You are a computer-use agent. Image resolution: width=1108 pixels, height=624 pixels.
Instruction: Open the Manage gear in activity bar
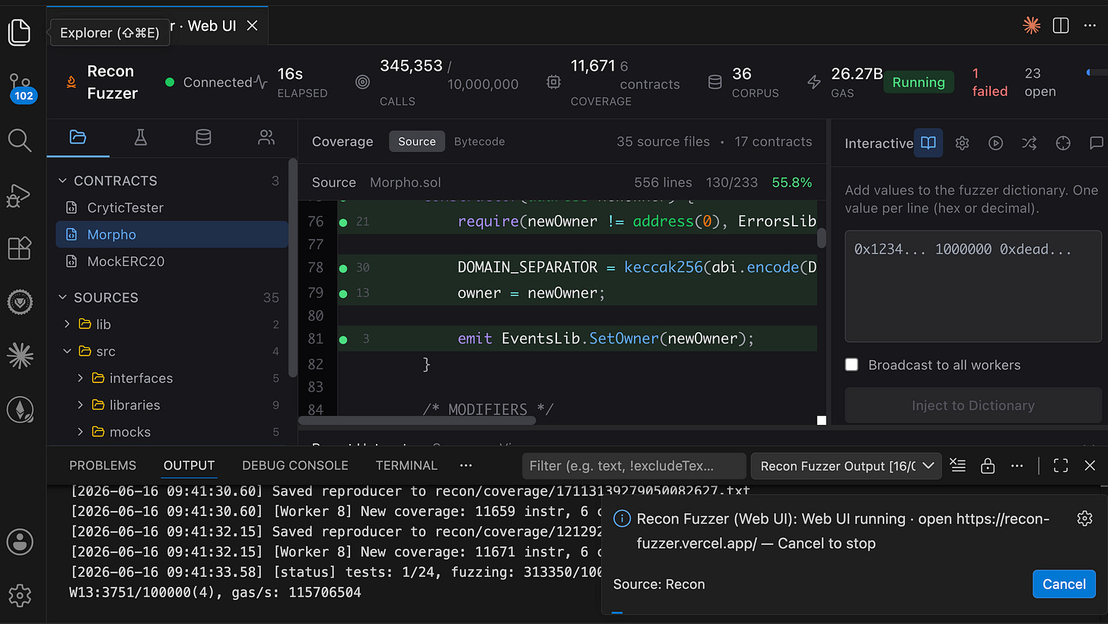20,594
